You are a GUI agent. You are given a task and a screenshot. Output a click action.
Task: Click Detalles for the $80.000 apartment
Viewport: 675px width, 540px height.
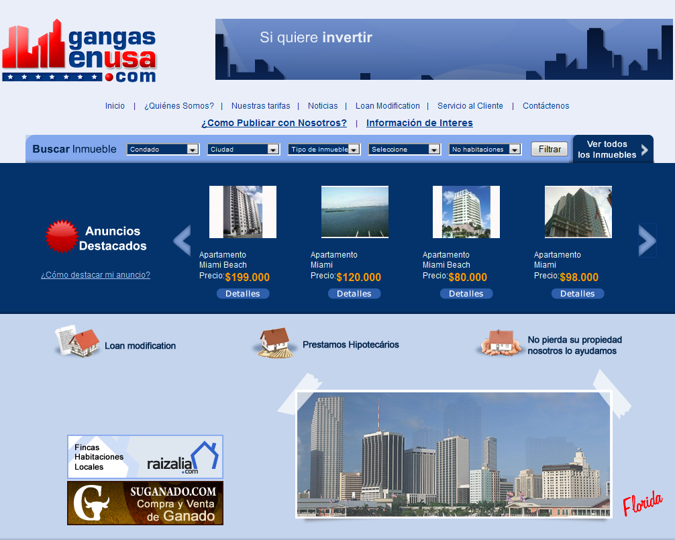pyautogui.click(x=466, y=293)
